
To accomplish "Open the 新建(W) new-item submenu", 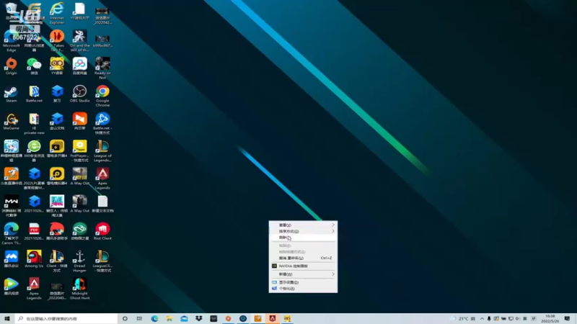I will pyautogui.click(x=303, y=274).
